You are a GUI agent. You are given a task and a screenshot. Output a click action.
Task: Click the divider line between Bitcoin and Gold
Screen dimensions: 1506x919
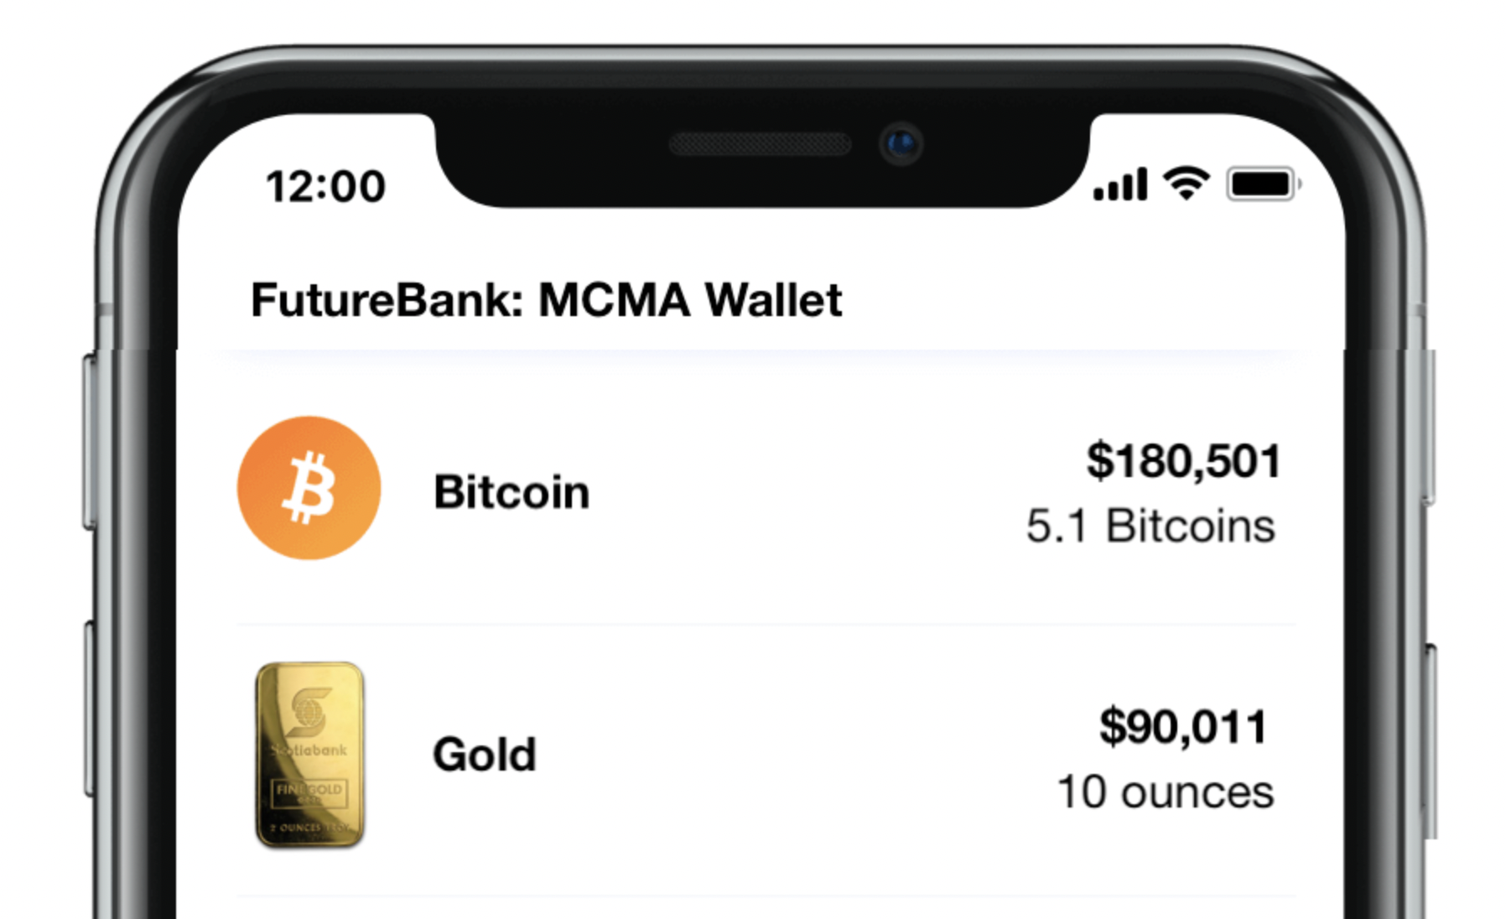(766, 625)
